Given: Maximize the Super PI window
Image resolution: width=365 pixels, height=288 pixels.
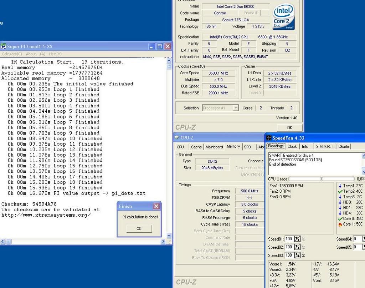Looking at the screenshot, I should pyautogui.click(x=160, y=46).
